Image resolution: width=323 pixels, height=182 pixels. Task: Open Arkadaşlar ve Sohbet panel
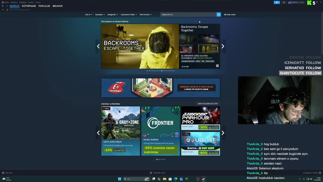point(312,173)
